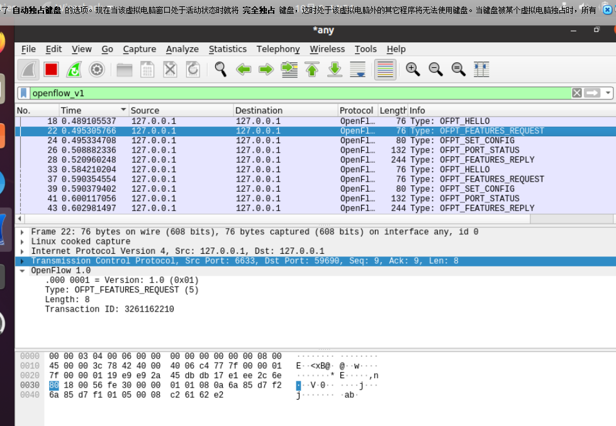
Task: Select packet 24 OFPT_SET_CONFIG row
Action: (315, 141)
